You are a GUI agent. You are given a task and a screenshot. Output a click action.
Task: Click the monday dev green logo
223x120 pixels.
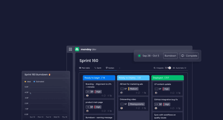coord(77,49)
